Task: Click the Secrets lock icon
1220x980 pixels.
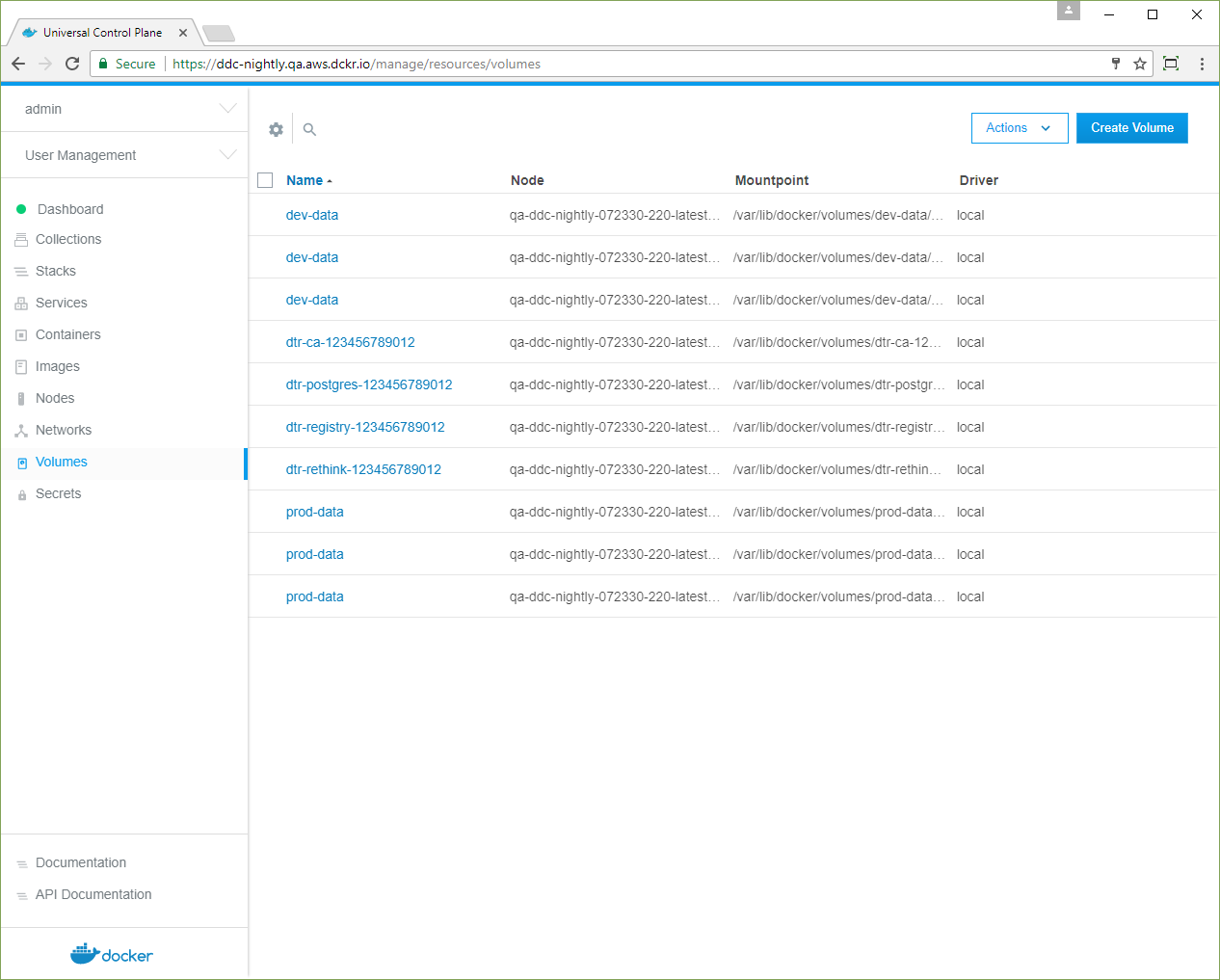Action: [x=22, y=494]
